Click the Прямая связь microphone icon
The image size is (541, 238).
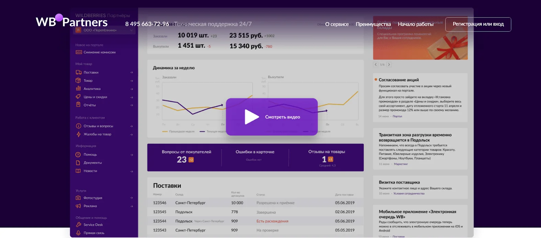78,233
